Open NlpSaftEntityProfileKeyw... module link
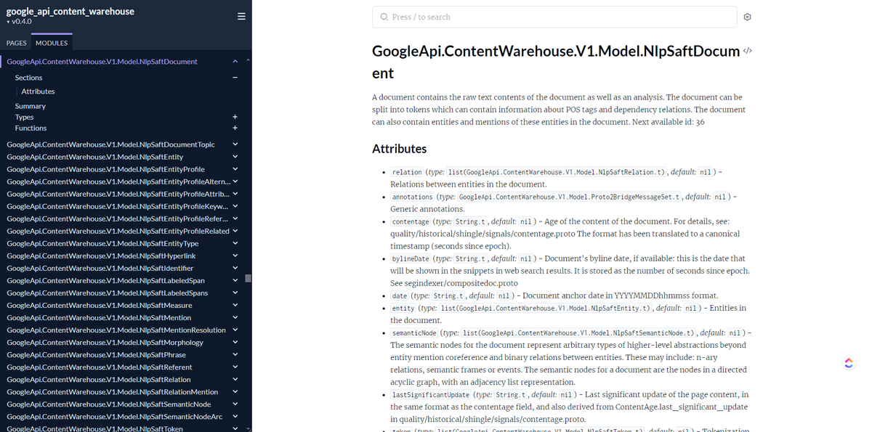The height and width of the screenshot is (432, 872). coord(118,206)
